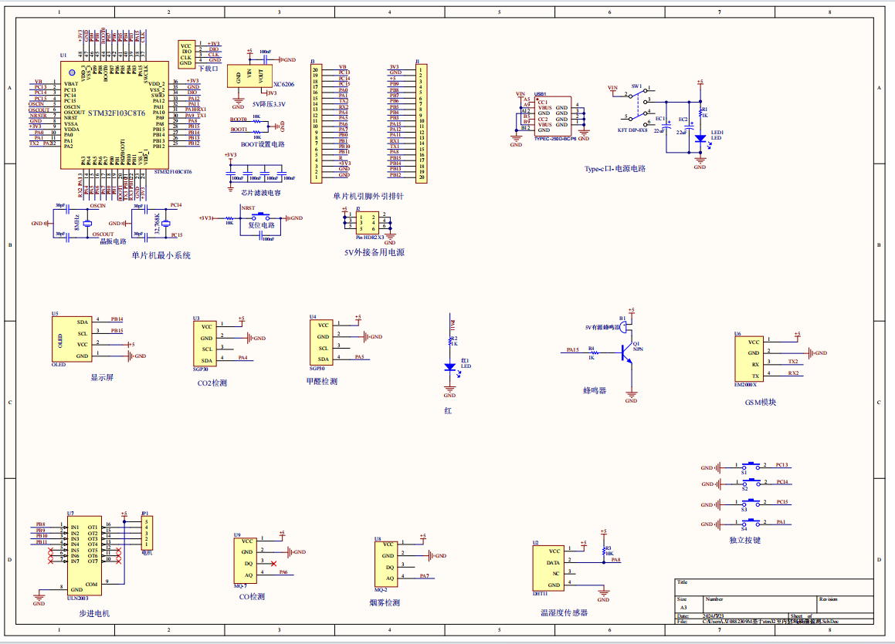Click the 8MHz crystal oscillator
Image resolution: width=895 pixels, height=644 pixels.
click(x=87, y=224)
